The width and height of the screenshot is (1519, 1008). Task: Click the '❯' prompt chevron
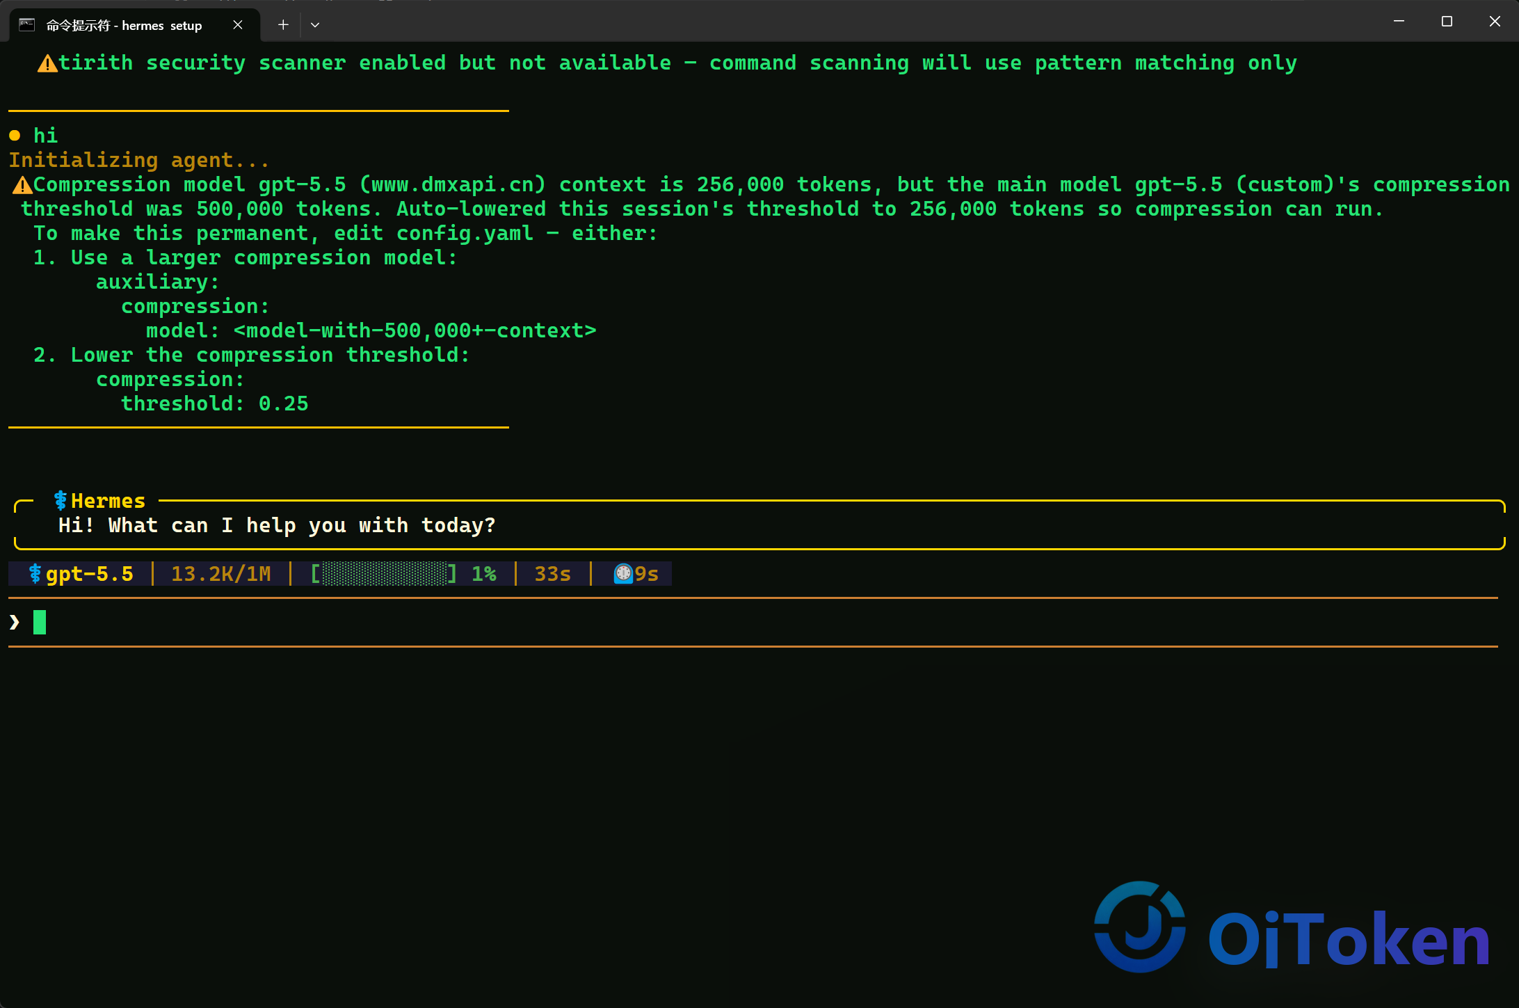coord(15,622)
